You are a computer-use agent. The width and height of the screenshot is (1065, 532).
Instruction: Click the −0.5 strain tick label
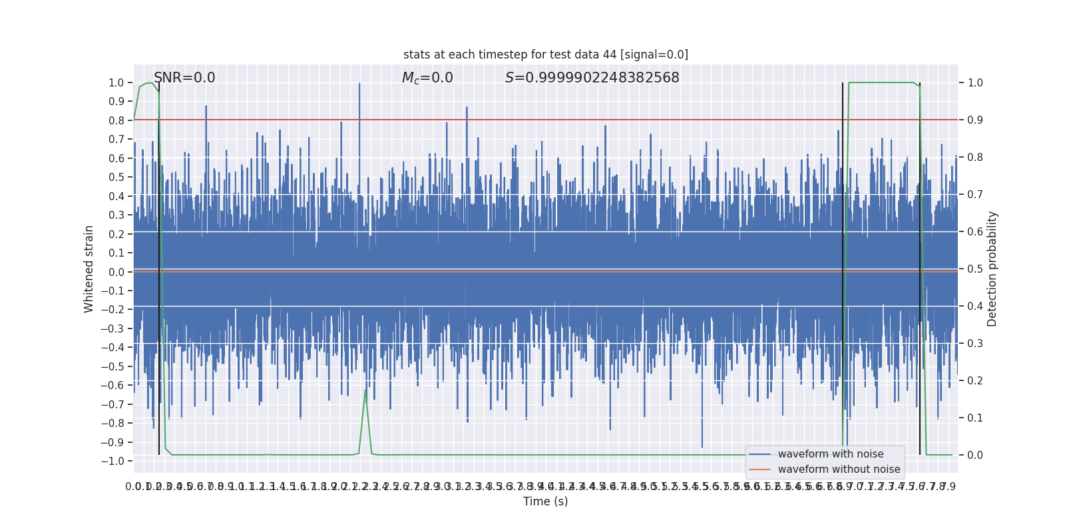(x=112, y=366)
